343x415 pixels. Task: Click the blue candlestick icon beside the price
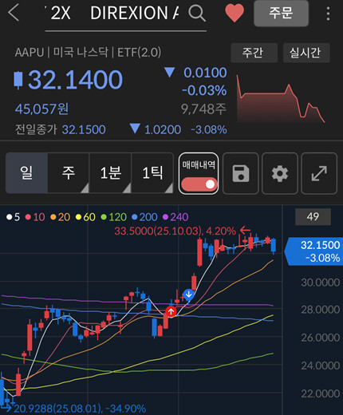pyautogui.click(x=18, y=80)
